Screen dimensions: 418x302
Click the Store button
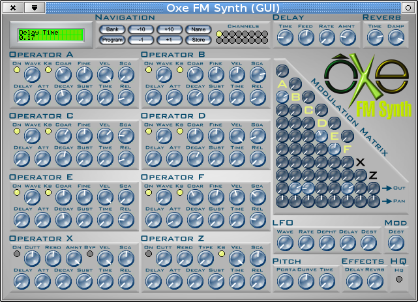point(198,40)
